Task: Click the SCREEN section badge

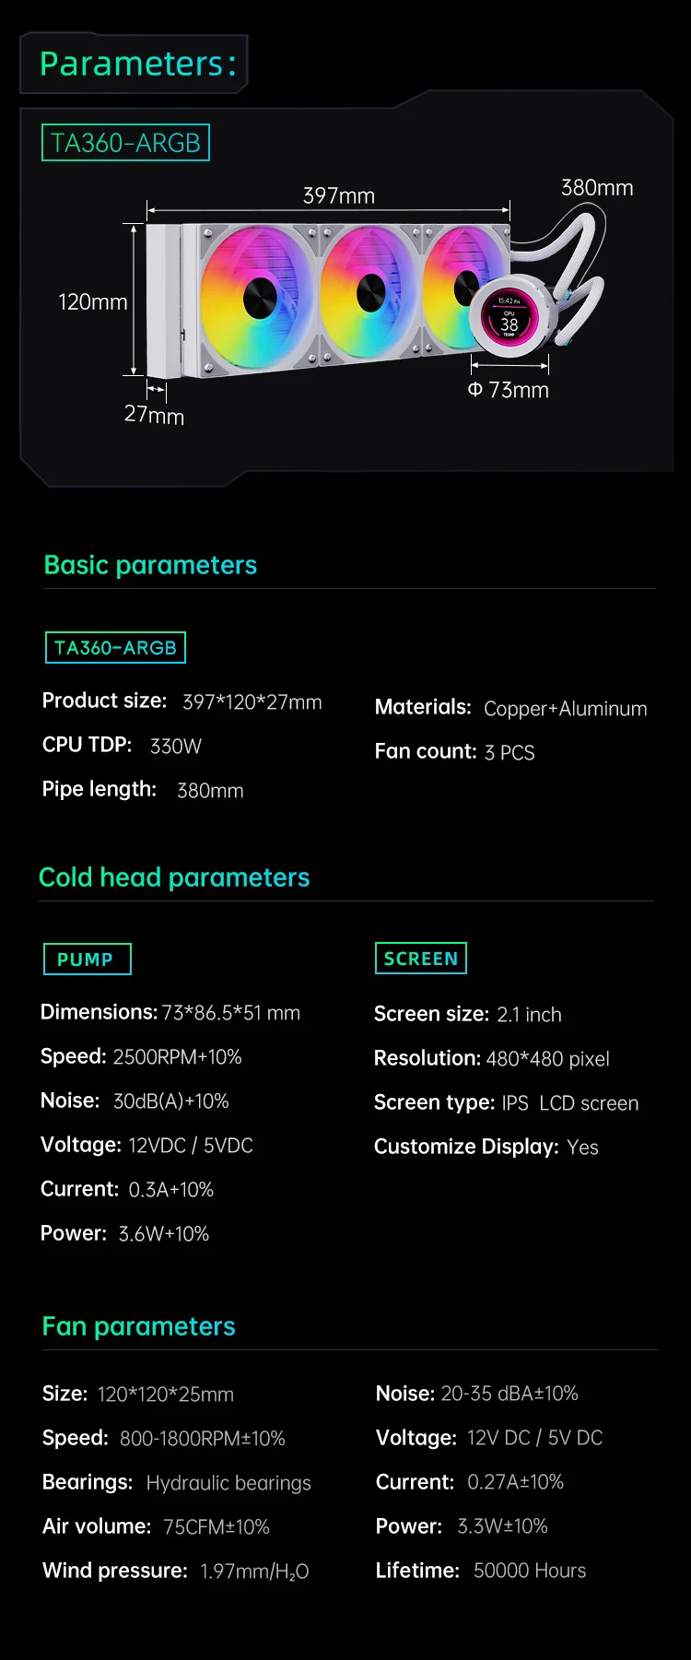Action: [421, 959]
